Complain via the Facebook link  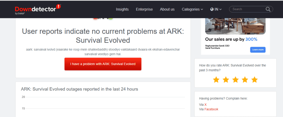(x=211, y=109)
